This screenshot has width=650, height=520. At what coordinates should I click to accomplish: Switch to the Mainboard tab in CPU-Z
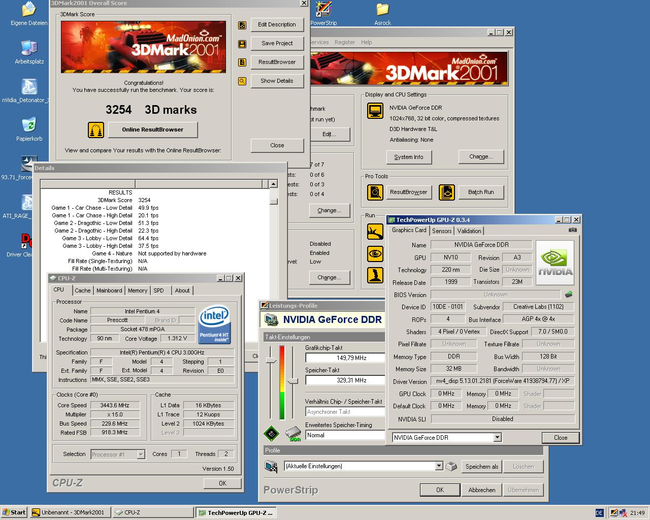(x=109, y=290)
